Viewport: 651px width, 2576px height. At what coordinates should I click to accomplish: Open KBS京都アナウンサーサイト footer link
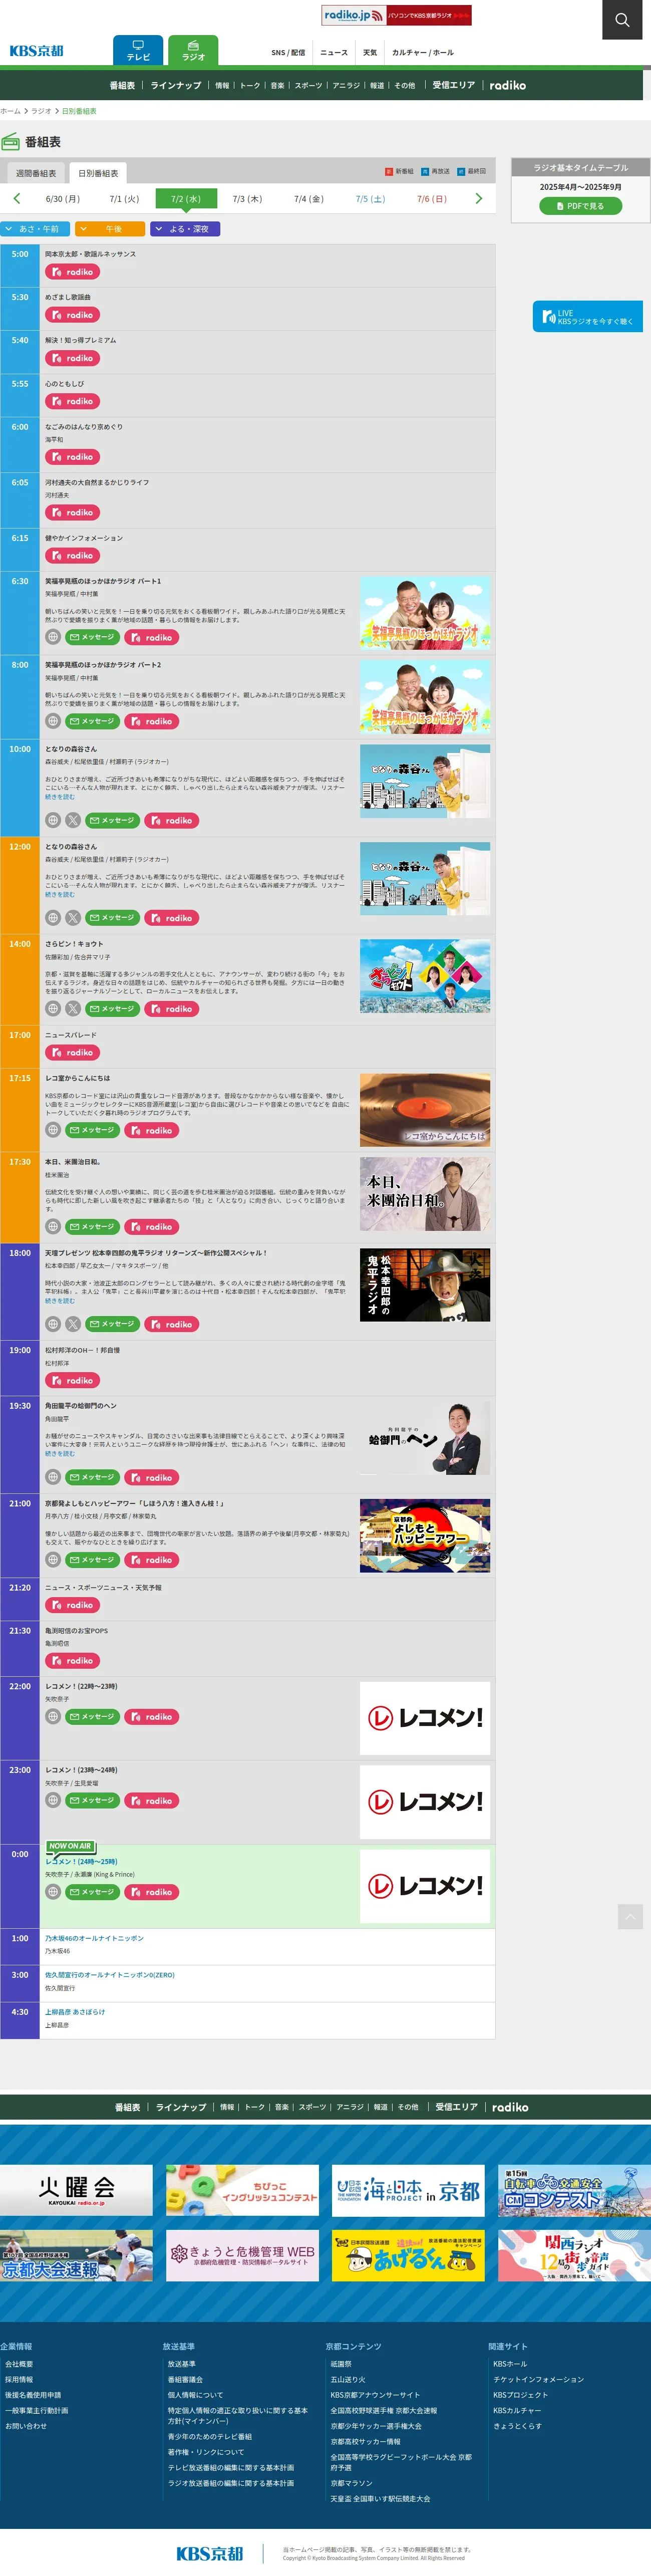375,2395
